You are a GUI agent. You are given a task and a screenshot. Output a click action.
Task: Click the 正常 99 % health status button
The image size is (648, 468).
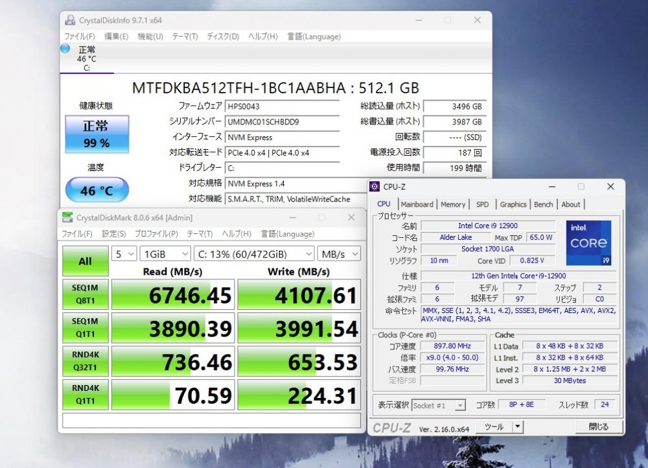(x=97, y=134)
